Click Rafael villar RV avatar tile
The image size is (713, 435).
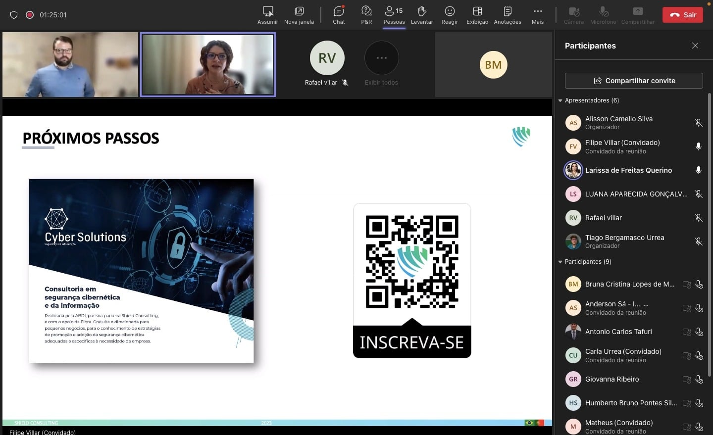coord(327,58)
